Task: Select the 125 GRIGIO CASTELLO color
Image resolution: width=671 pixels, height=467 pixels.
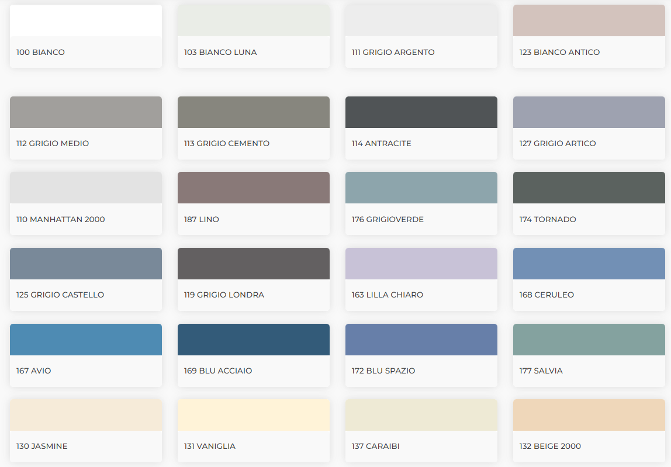Action: [85, 279]
